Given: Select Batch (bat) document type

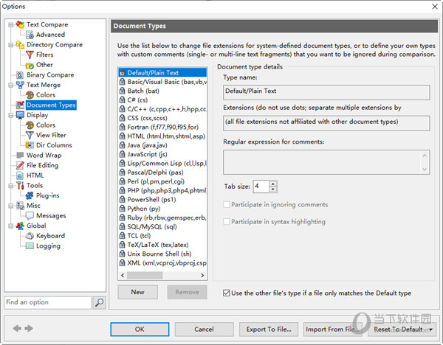Looking at the screenshot, I should [x=162, y=91].
